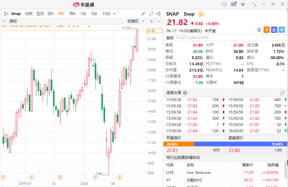The height and width of the screenshot is (187, 288).
Task: Click the 75.00% ask ratio bar
Action: click(241, 144)
